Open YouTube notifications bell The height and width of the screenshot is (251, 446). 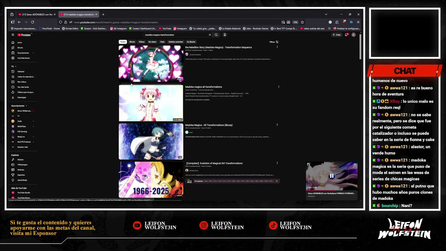tap(346, 35)
